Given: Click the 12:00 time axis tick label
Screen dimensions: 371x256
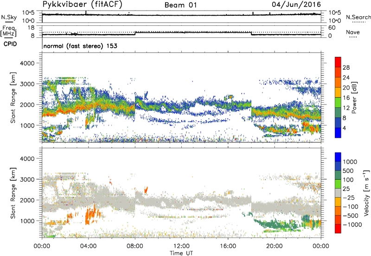Looking at the screenshot, I should click(x=181, y=246).
